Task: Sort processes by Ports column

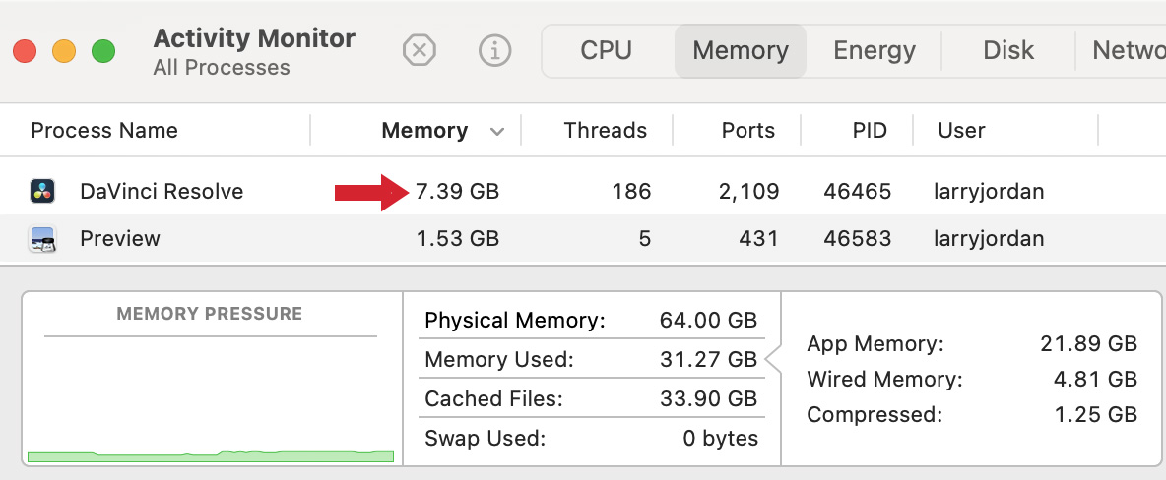Action: tap(747, 130)
